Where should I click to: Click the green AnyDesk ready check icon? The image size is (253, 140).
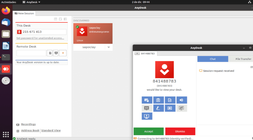[x=14, y=139]
